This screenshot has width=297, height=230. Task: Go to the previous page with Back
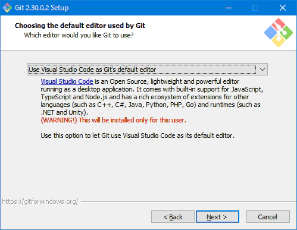pyautogui.click(x=173, y=217)
